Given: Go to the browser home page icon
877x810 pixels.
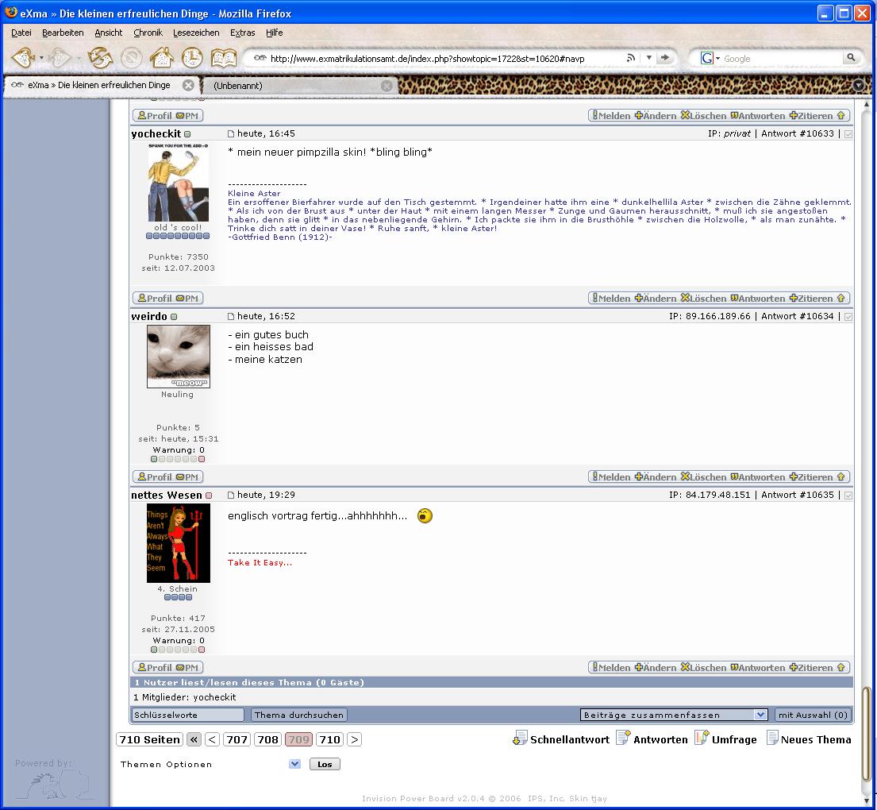Looking at the screenshot, I should coord(162,58).
